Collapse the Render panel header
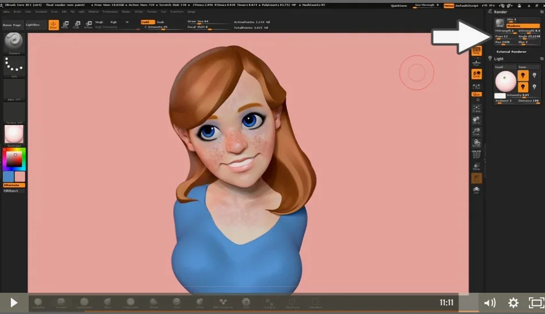The image size is (545, 314). tap(500, 12)
